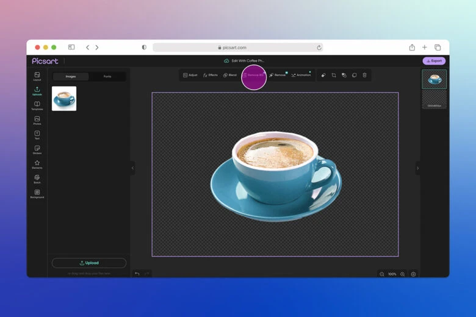Open the Stickers panel
The height and width of the screenshot is (317, 476).
(x=37, y=149)
